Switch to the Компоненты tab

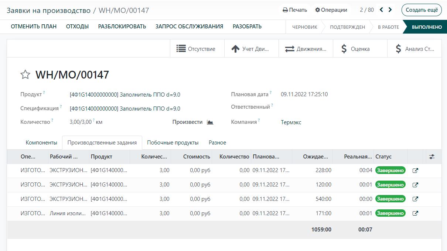41,142
